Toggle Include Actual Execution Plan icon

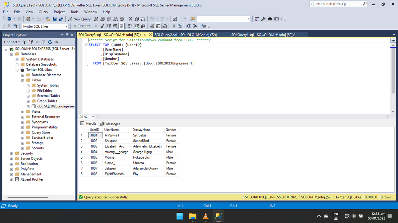point(130,26)
